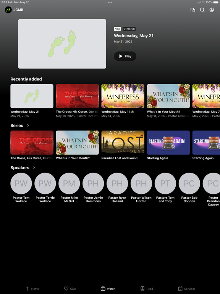Viewport: 220px width, 294px height.
Task: Click the 'May 14, 2025' date text
Action: (x=111, y=116)
